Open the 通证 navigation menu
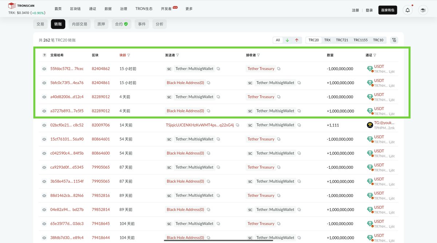 (x=92, y=9)
